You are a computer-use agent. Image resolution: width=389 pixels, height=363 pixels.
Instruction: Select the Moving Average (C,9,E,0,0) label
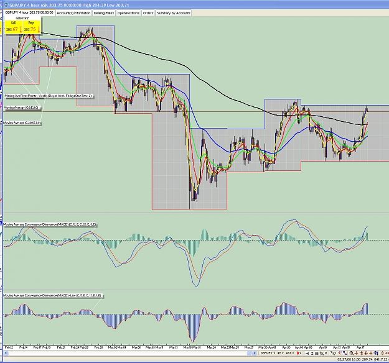coord(22,108)
